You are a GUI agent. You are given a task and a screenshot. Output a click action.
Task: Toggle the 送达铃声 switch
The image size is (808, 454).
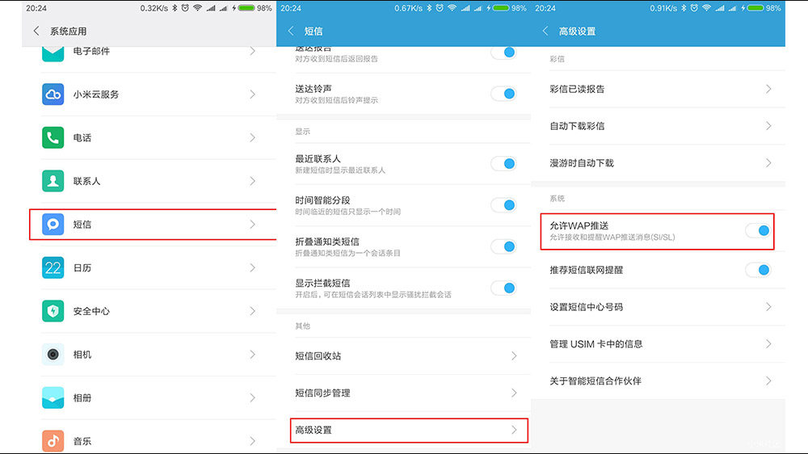(x=503, y=93)
